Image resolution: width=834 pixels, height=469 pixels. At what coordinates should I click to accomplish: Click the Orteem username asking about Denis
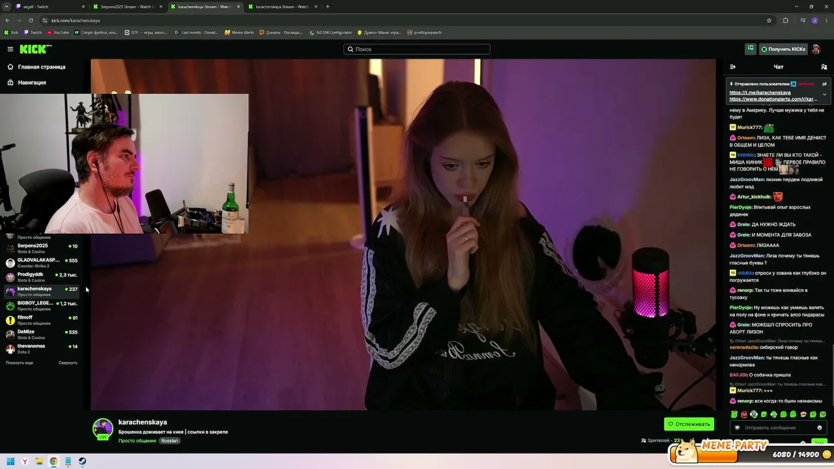click(745, 138)
